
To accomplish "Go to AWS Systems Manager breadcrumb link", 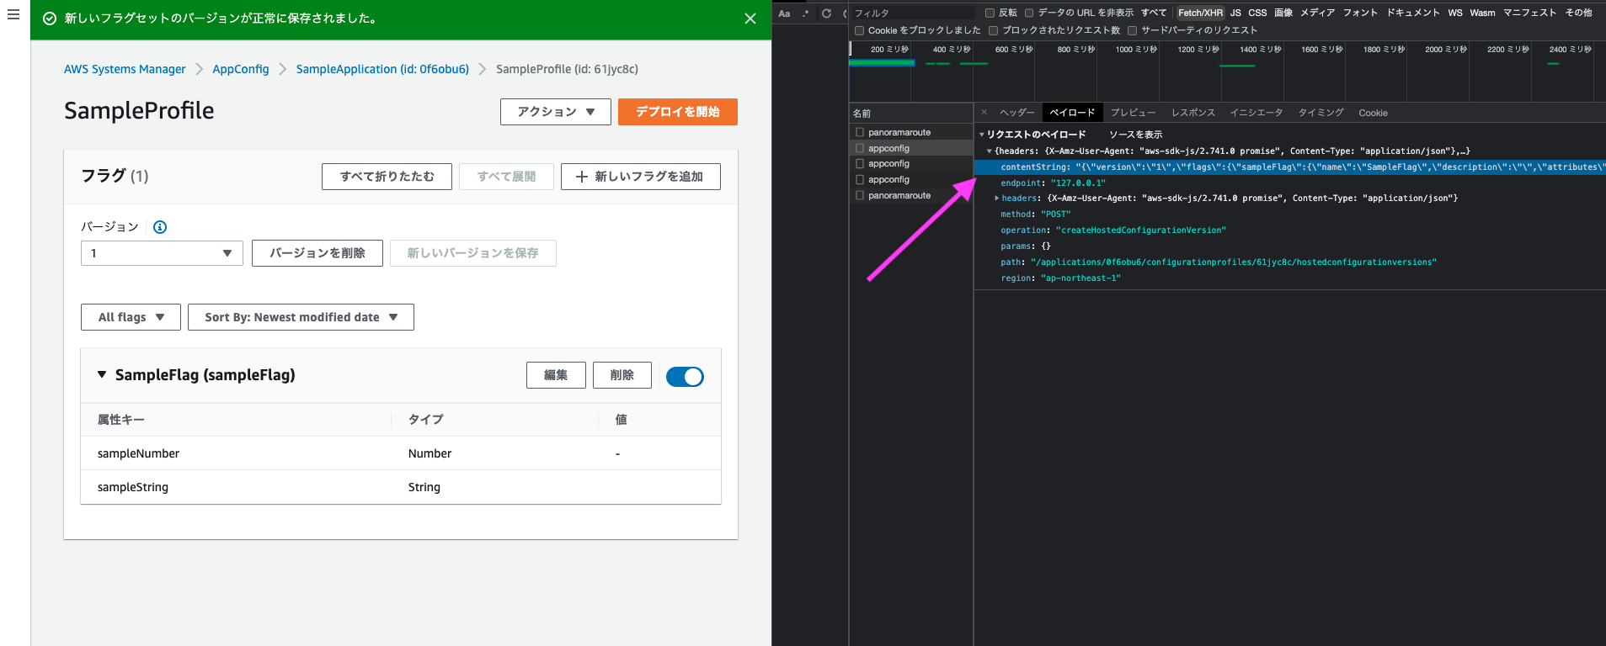I will pos(125,69).
